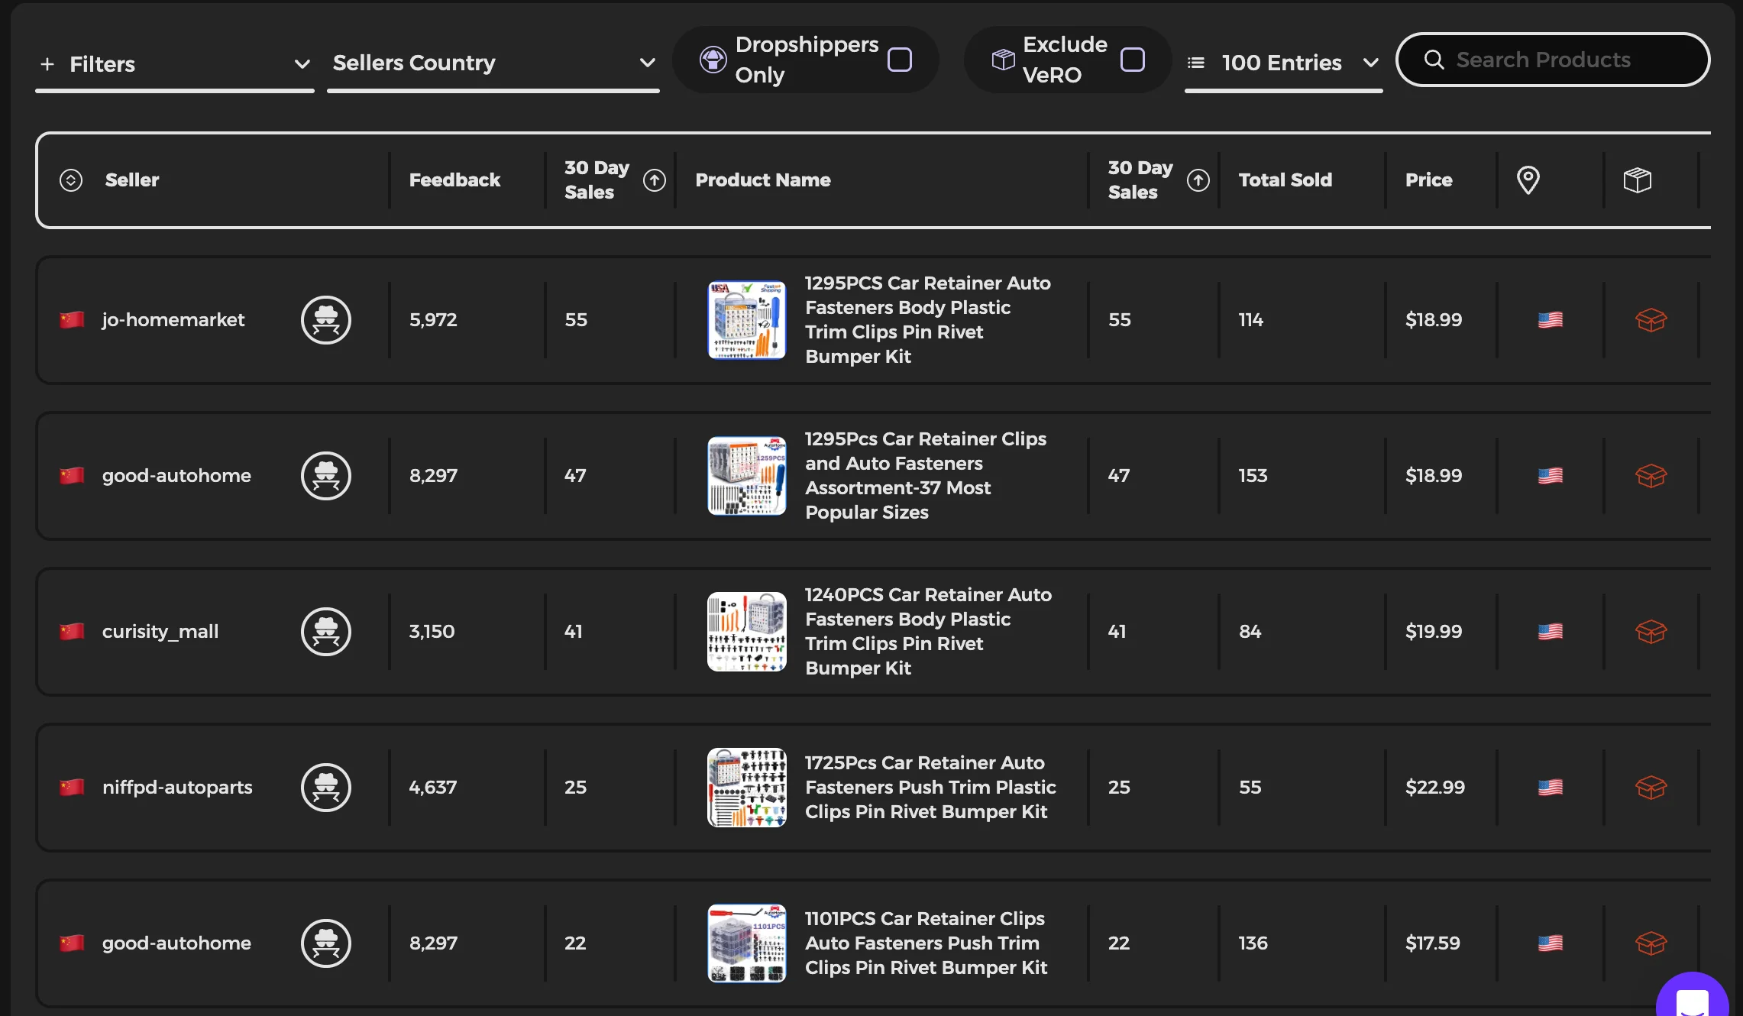Open good-autohome seller with 22 sales
Screen dimensions: 1743x1016
point(176,943)
